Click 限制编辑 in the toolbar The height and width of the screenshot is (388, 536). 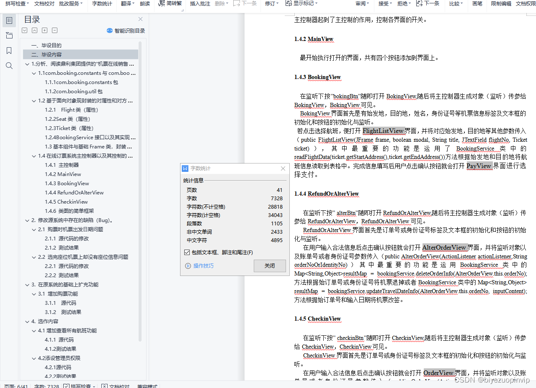tap(501, 3)
